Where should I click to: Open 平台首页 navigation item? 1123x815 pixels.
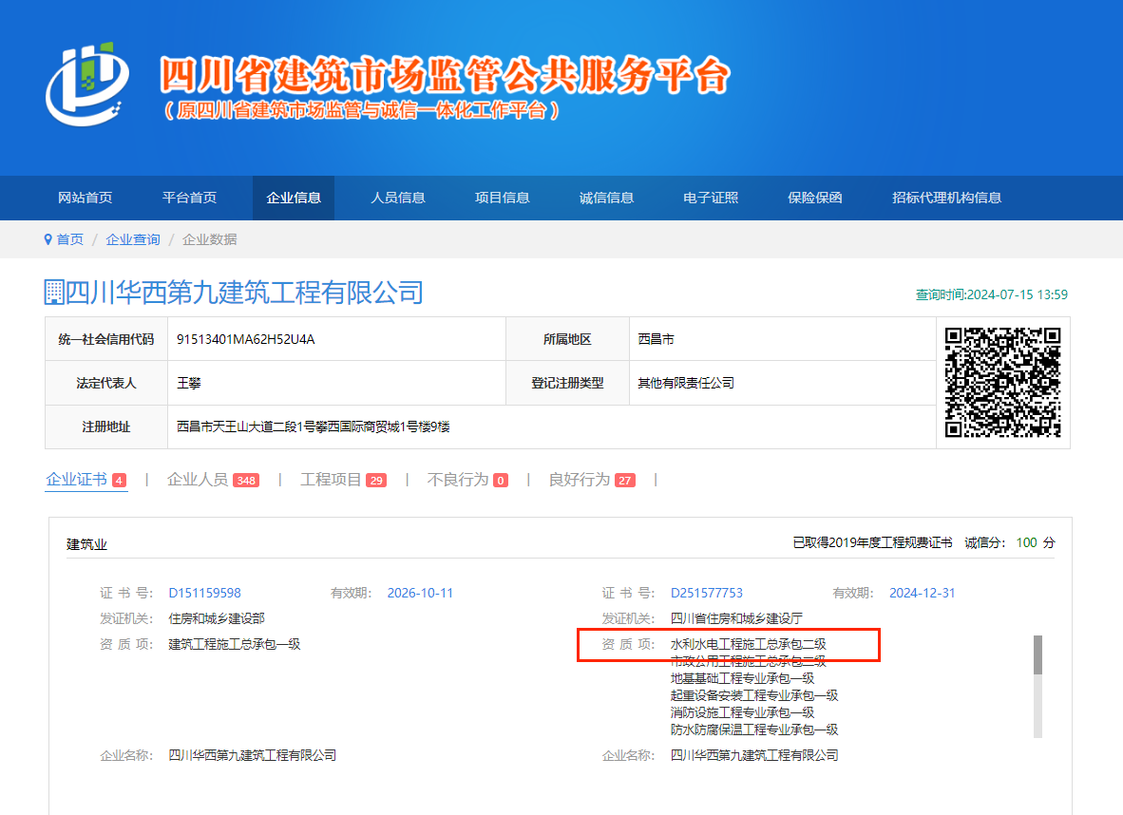189,198
